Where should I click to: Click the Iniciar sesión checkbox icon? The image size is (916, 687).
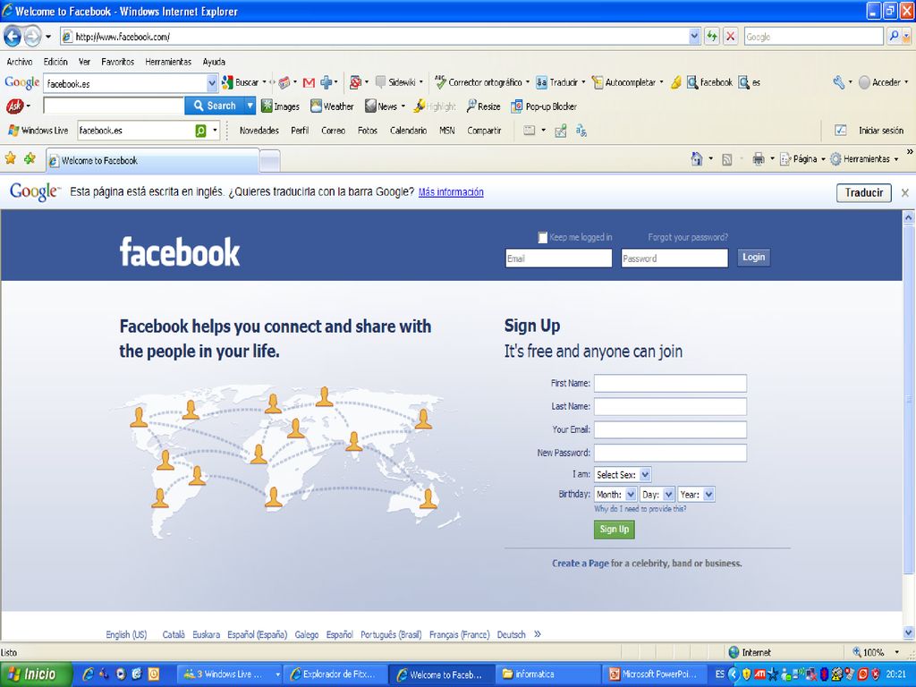pyautogui.click(x=840, y=131)
